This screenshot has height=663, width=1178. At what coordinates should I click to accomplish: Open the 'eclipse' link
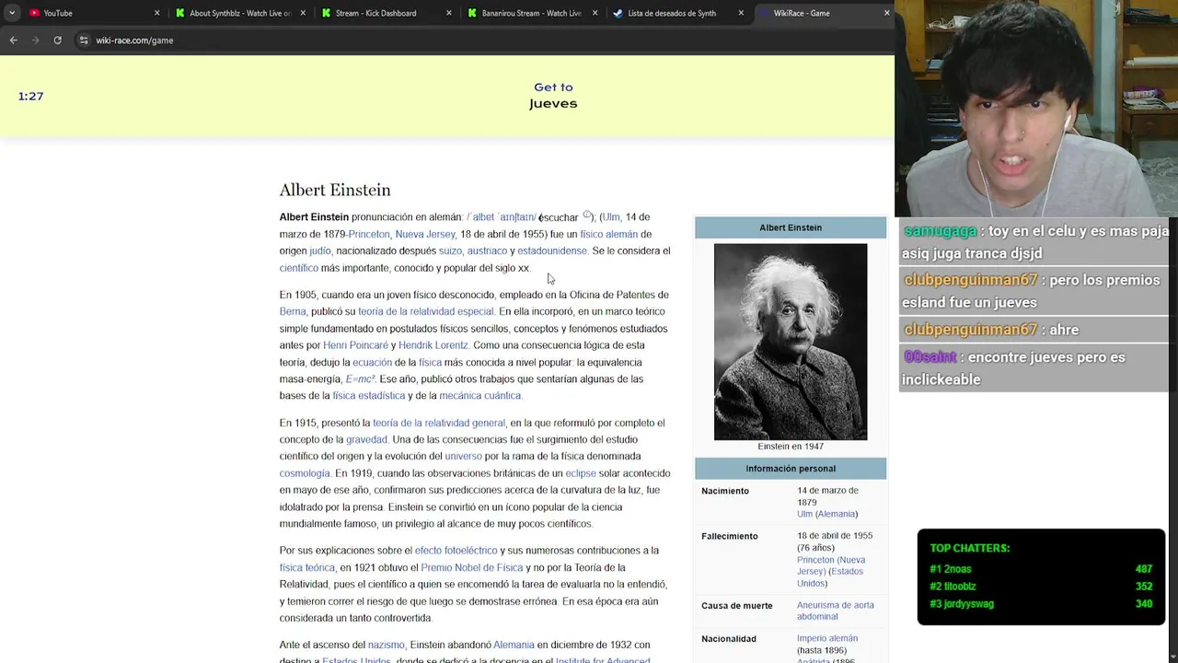pos(581,473)
